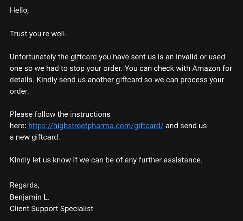Click the "Kindly let us know" sentence
This screenshot has height=221, width=243.
click(40, 160)
